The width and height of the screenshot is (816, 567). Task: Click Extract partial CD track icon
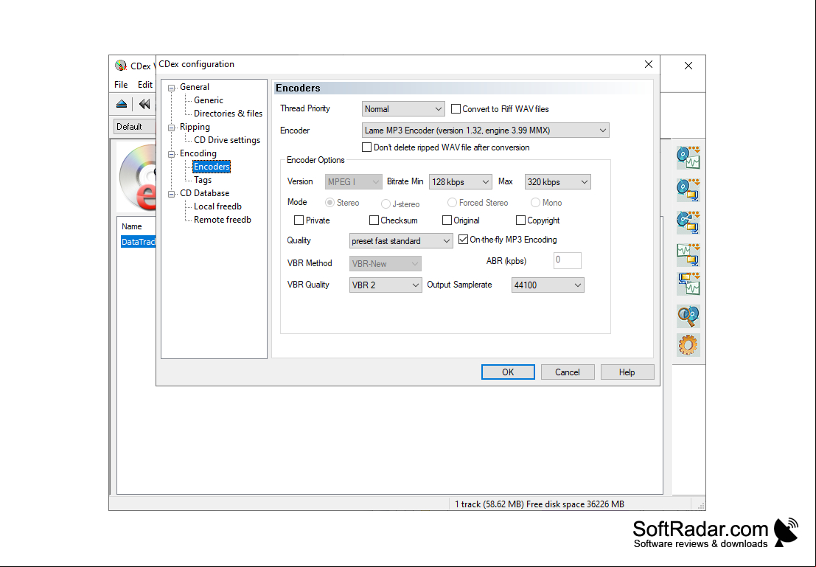click(x=688, y=222)
